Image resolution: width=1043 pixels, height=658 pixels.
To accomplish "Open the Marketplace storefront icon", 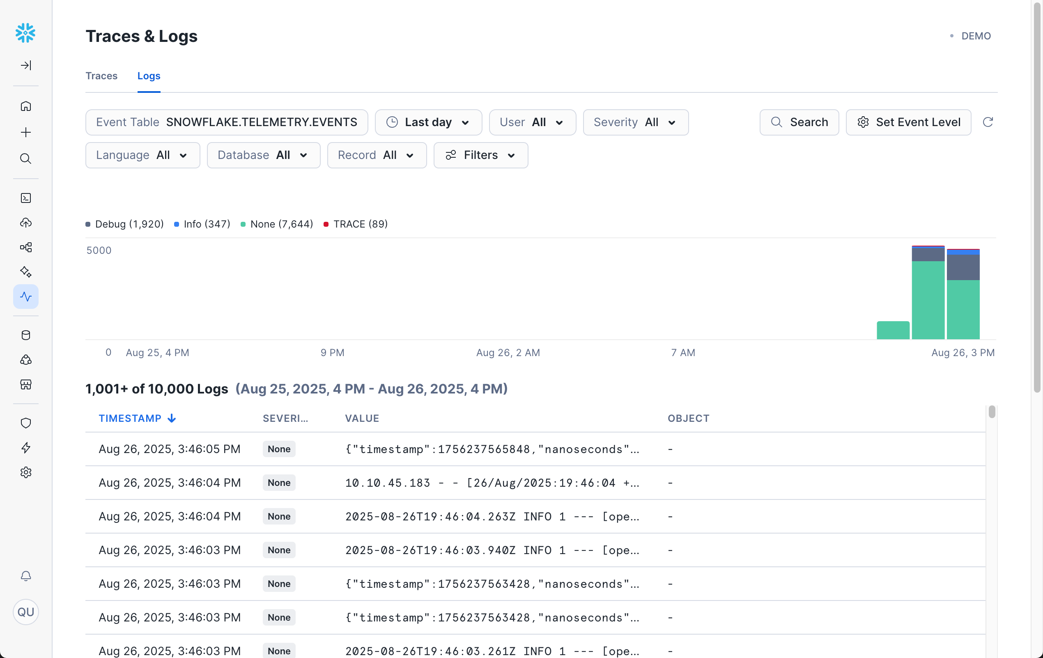I will pyautogui.click(x=26, y=385).
